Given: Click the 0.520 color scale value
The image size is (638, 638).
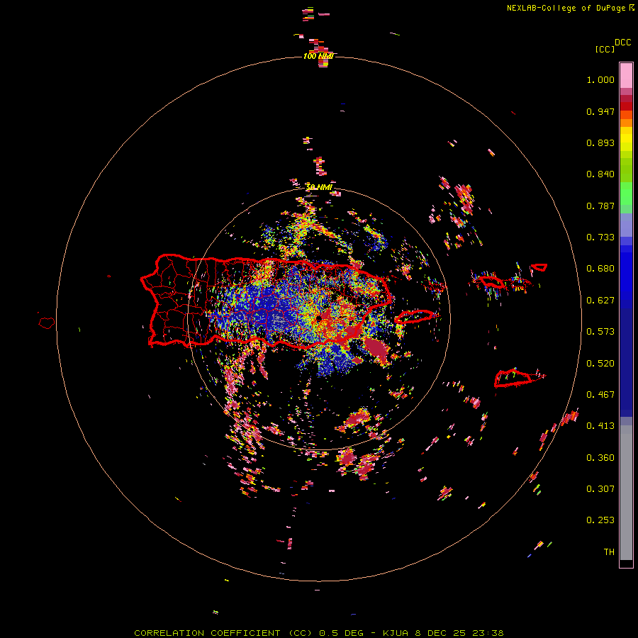Looking at the screenshot, I should pos(600,364).
